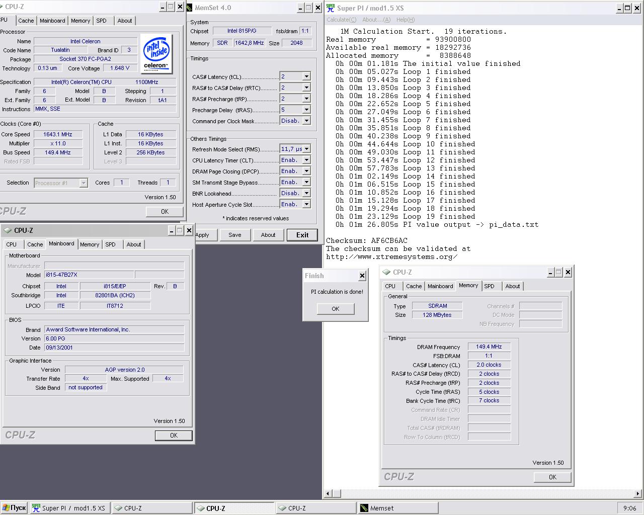
Task: Close the MemSet window
Action: [317, 8]
